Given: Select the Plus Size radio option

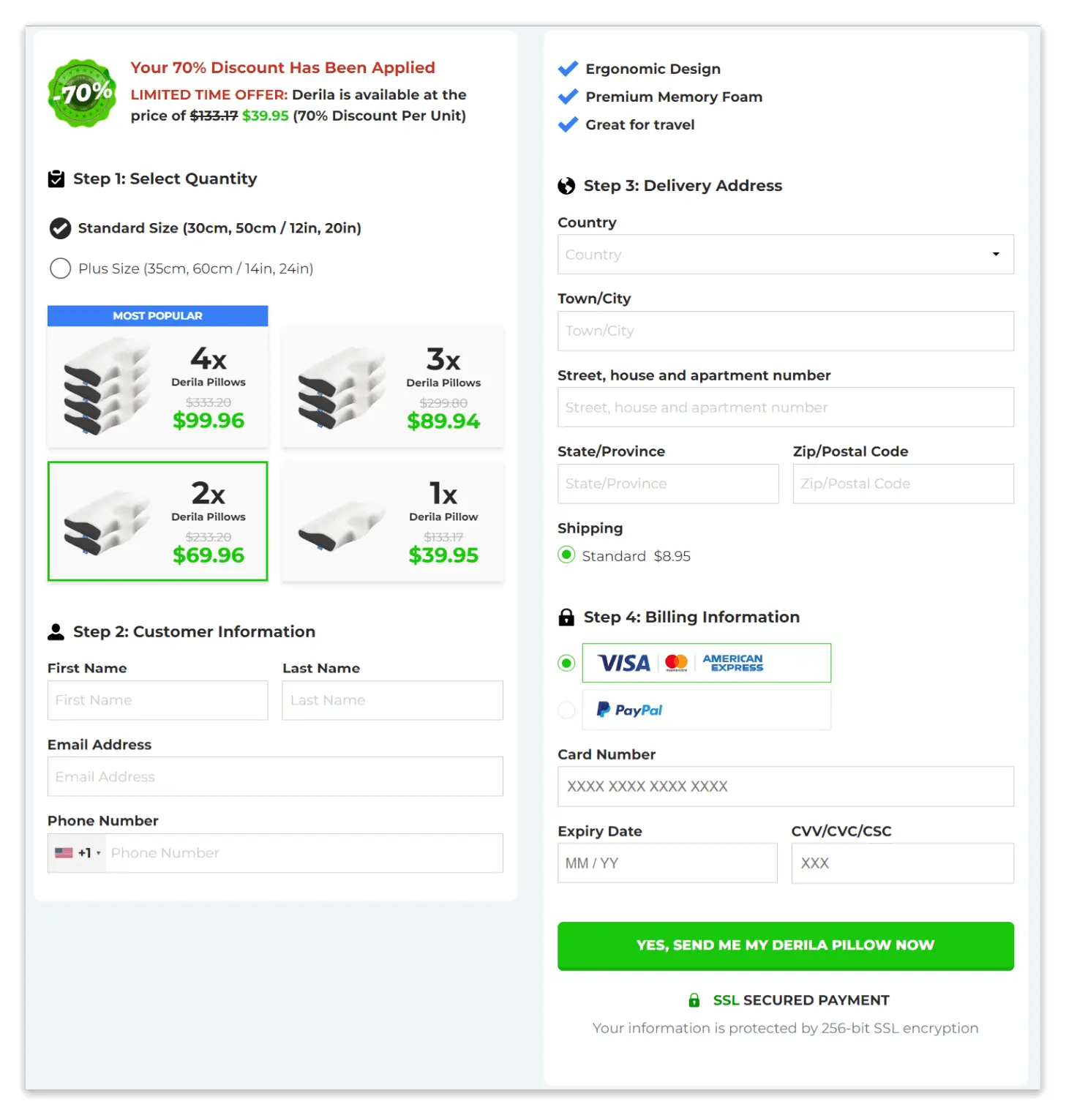Looking at the screenshot, I should tap(60, 269).
